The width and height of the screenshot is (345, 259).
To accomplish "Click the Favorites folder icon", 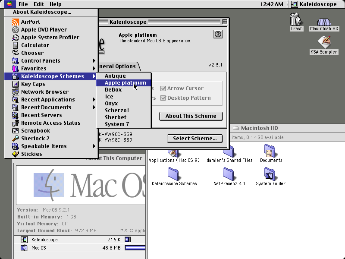I will point(16,69).
